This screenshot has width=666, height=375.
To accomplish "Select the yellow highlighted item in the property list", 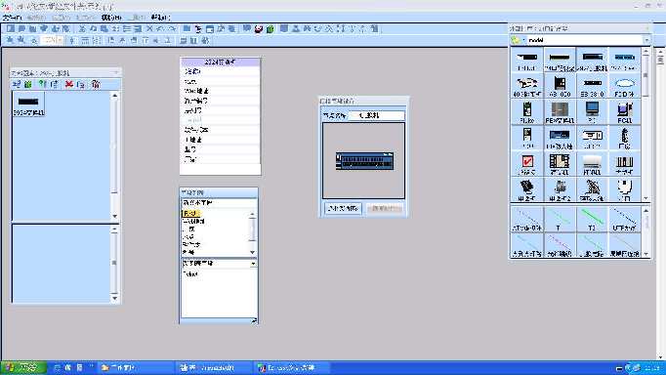I will (x=190, y=214).
